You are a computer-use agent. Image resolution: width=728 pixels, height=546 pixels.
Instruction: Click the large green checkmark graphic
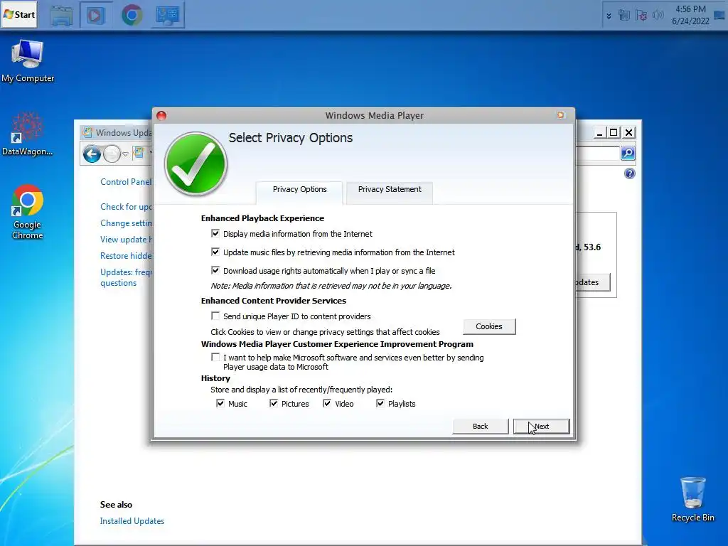pyautogui.click(x=196, y=164)
